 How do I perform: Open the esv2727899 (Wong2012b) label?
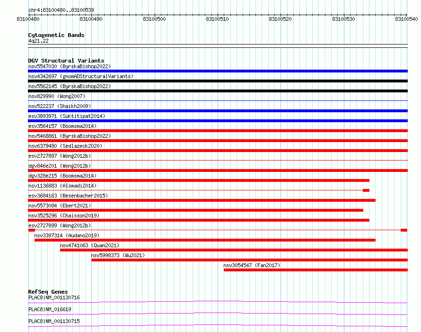(x=60, y=225)
